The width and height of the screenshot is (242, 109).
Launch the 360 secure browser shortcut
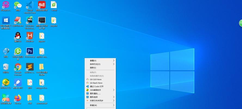coord(18,54)
